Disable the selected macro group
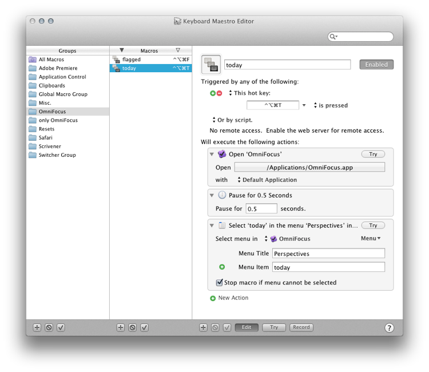 tap(49, 327)
